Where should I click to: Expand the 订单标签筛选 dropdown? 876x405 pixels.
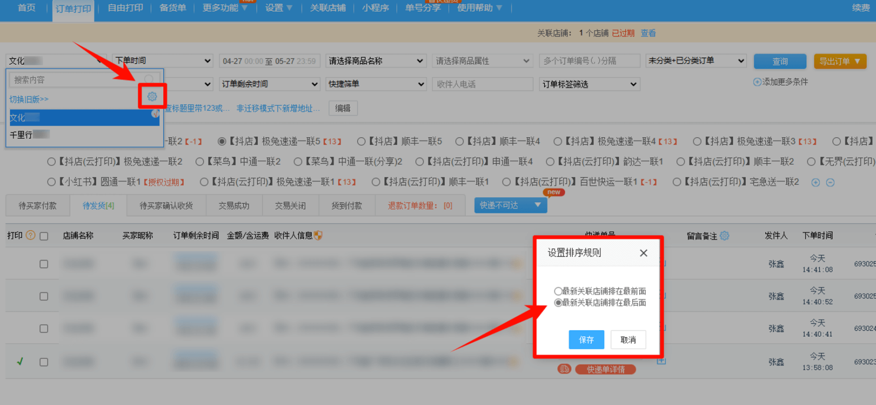[x=589, y=84]
